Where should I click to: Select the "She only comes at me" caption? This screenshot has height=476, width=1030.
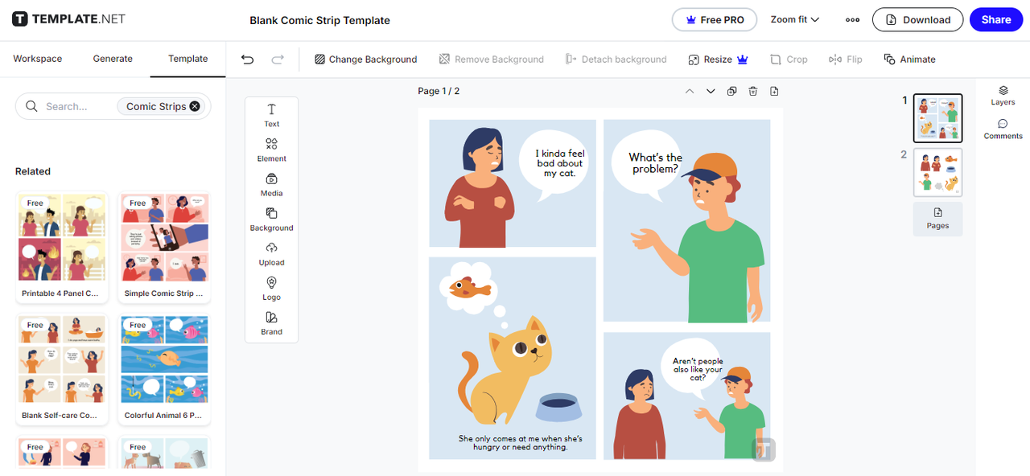coord(520,443)
